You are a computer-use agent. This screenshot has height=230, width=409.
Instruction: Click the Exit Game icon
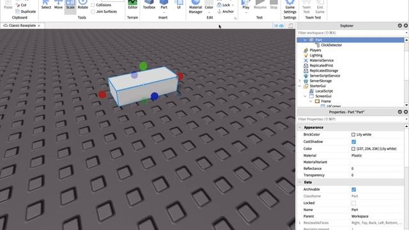click(x=320, y=7)
